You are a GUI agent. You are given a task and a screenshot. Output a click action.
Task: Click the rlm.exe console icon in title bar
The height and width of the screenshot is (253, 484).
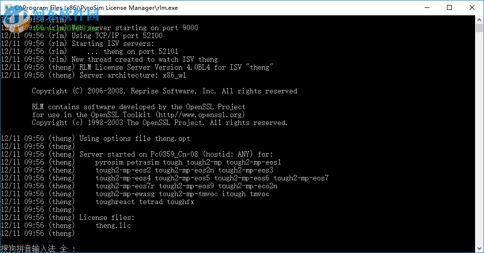point(7,7)
